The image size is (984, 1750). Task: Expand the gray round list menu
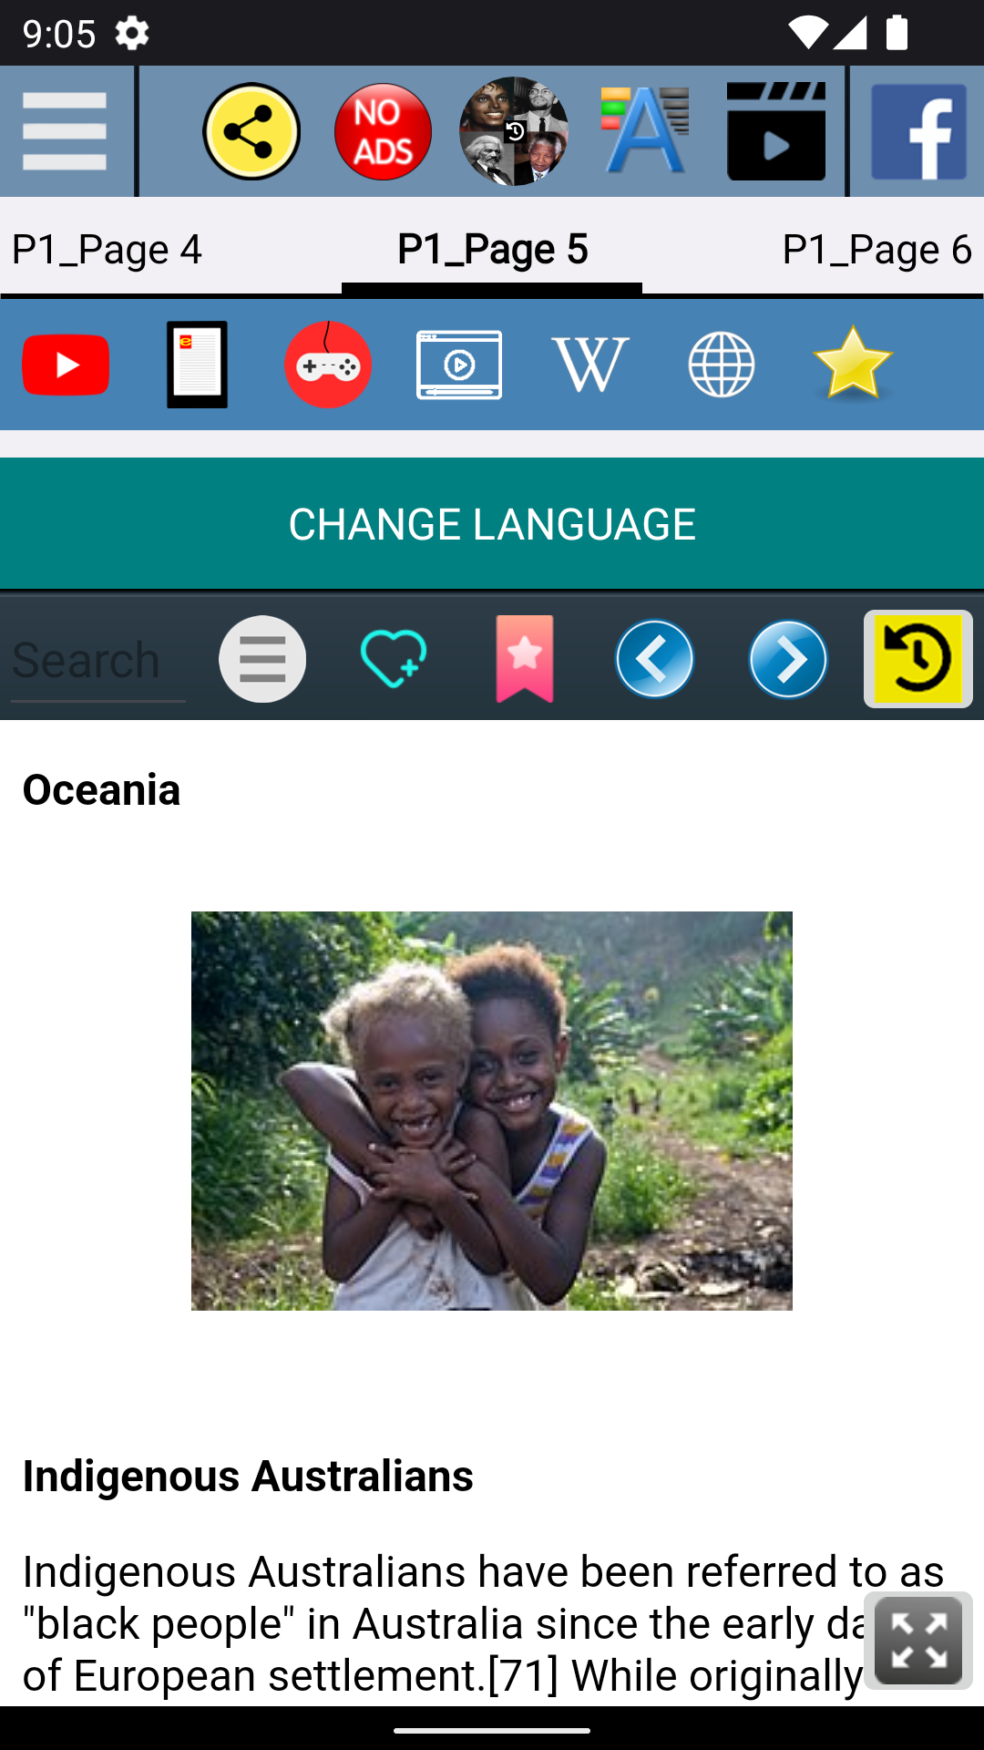click(262, 659)
